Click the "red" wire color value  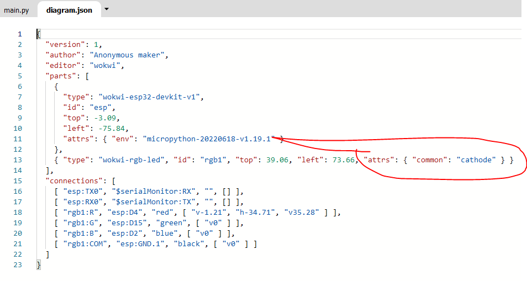coord(162,212)
